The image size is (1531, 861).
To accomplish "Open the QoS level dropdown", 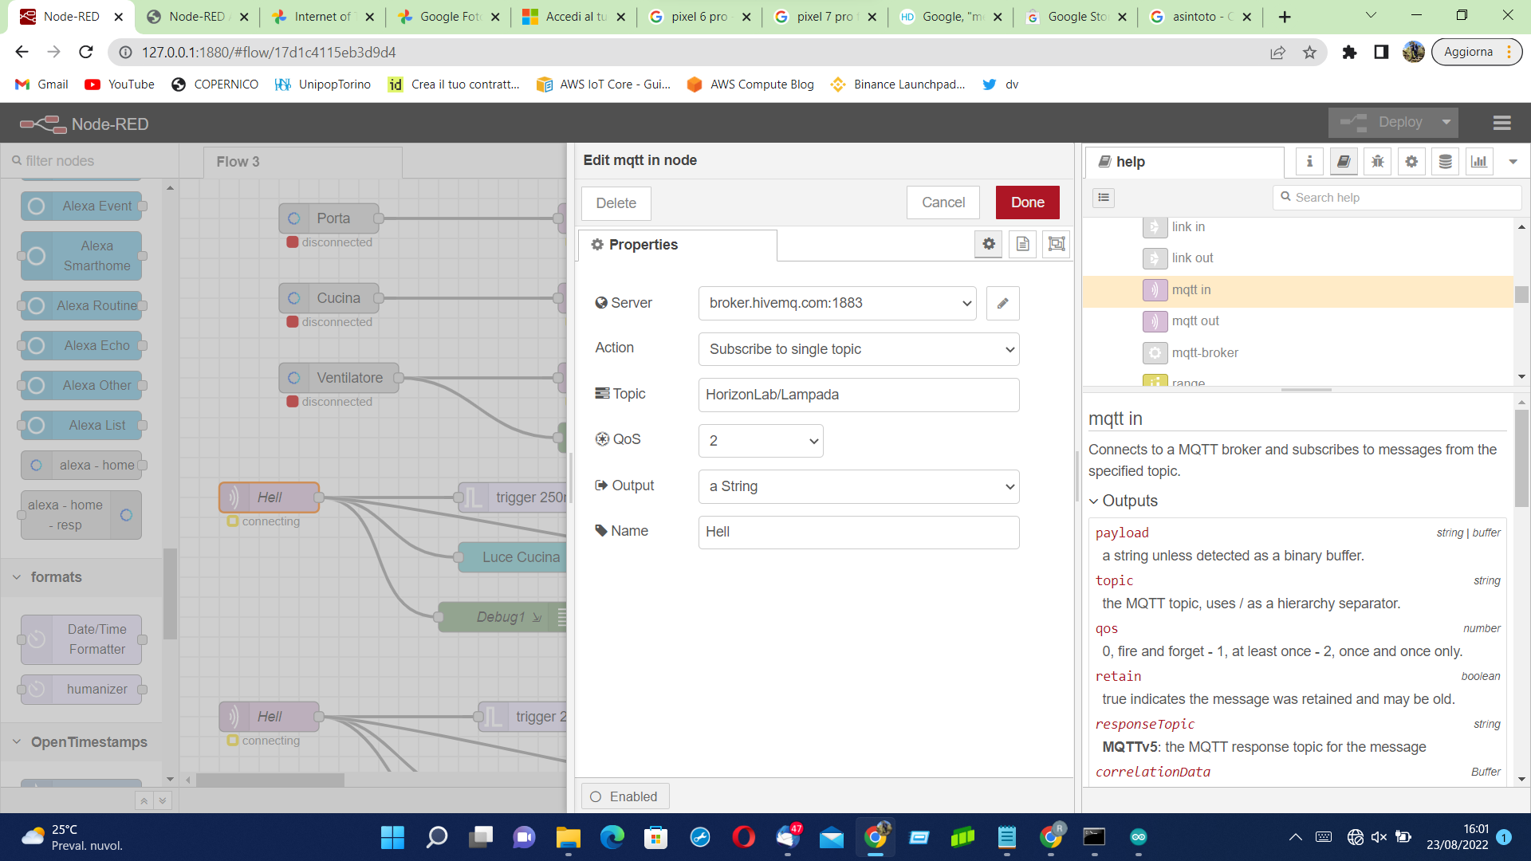I will click(x=760, y=441).
